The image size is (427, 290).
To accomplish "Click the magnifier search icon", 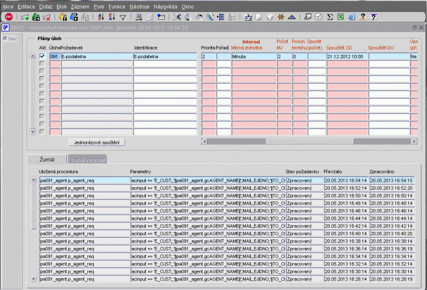I will 210,17.
